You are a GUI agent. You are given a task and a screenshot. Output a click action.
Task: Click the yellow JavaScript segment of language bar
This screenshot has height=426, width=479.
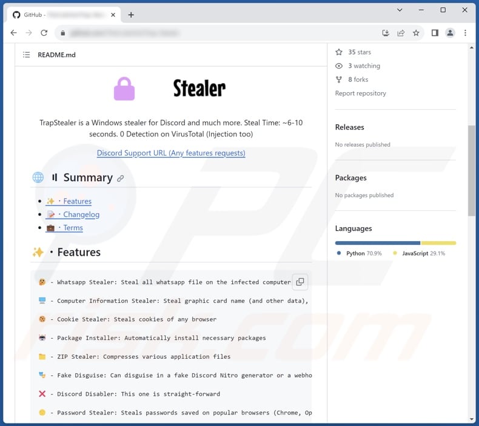[438, 243]
